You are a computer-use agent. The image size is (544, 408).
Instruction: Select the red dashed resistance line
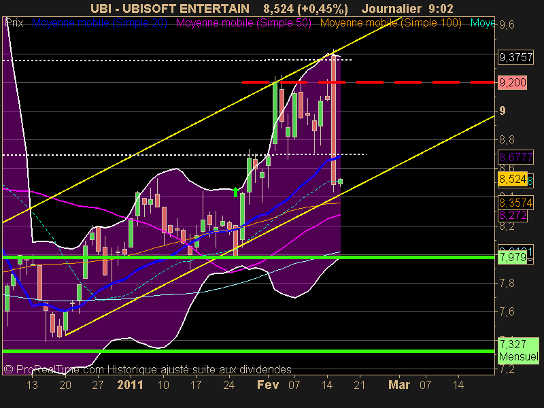coord(368,82)
